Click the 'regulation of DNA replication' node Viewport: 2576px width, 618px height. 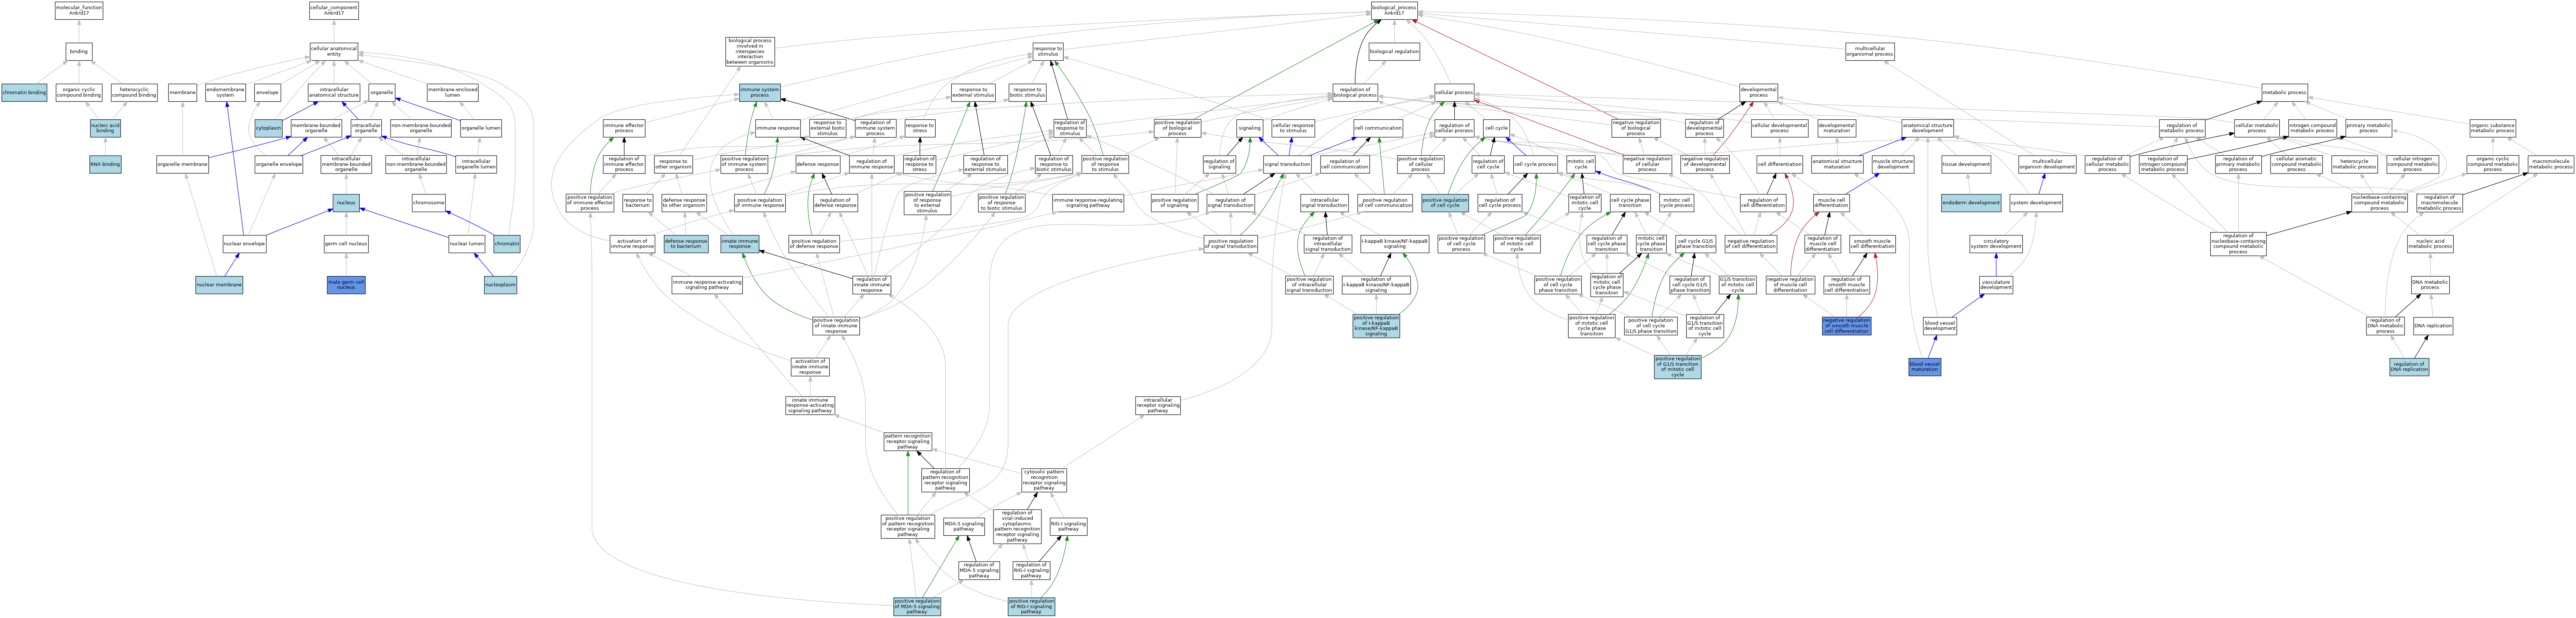pyautogui.click(x=2409, y=367)
